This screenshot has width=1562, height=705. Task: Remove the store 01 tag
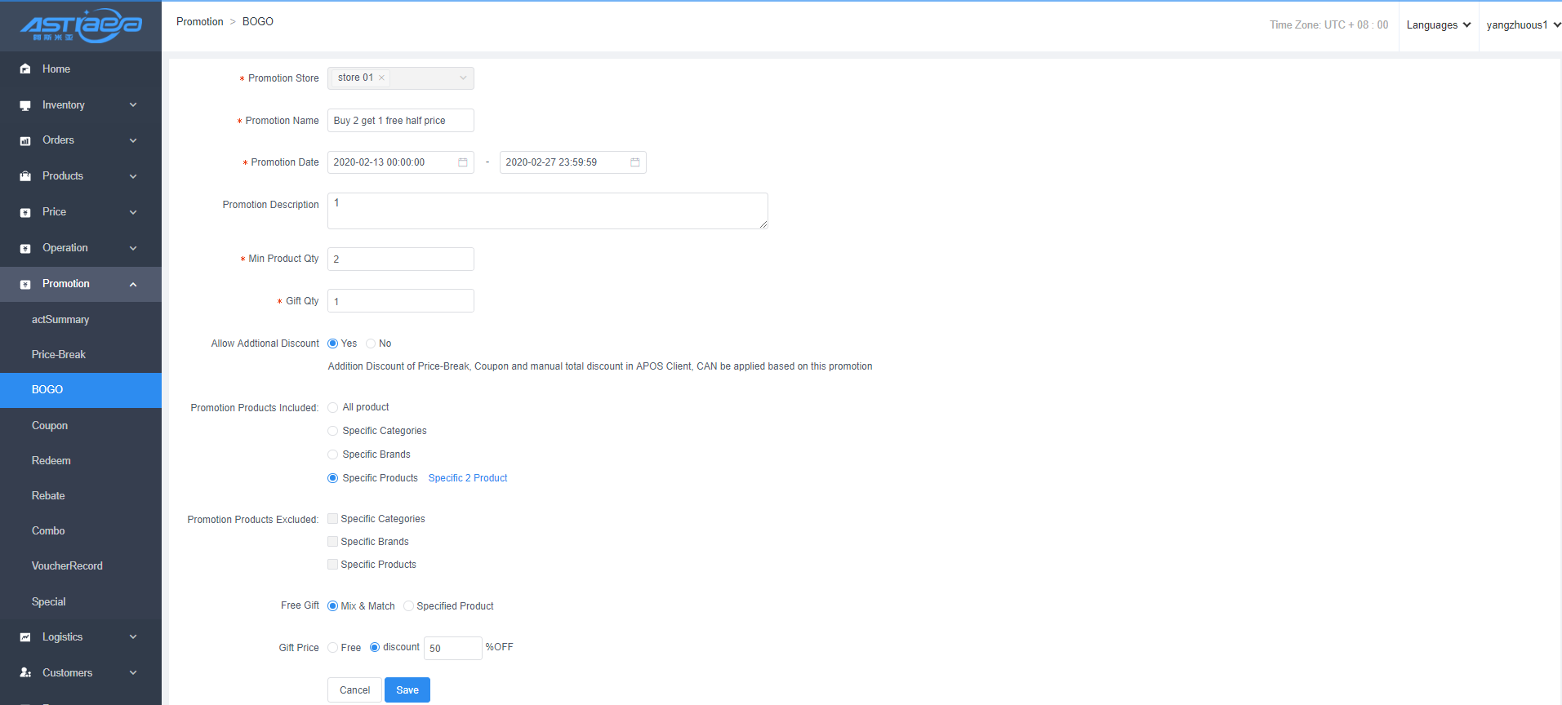point(381,78)
